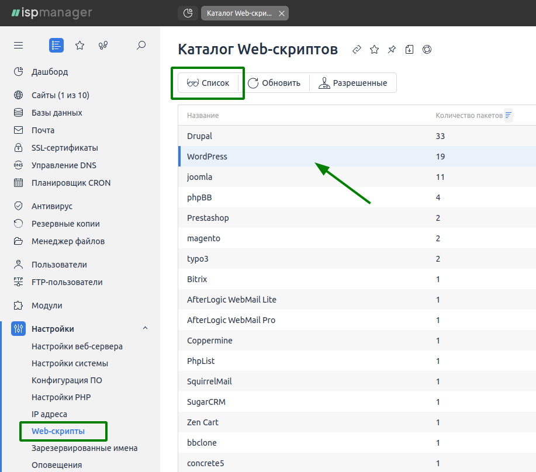Open Зарезервированные имена submenu item
The image size is (536, 472).
click(x=84, y=448)
